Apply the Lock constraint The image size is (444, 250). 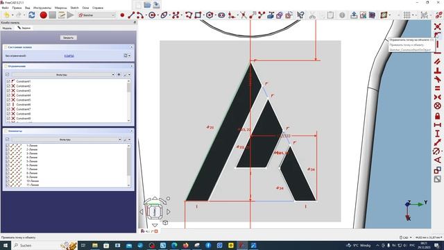click(x=438, y=116)
